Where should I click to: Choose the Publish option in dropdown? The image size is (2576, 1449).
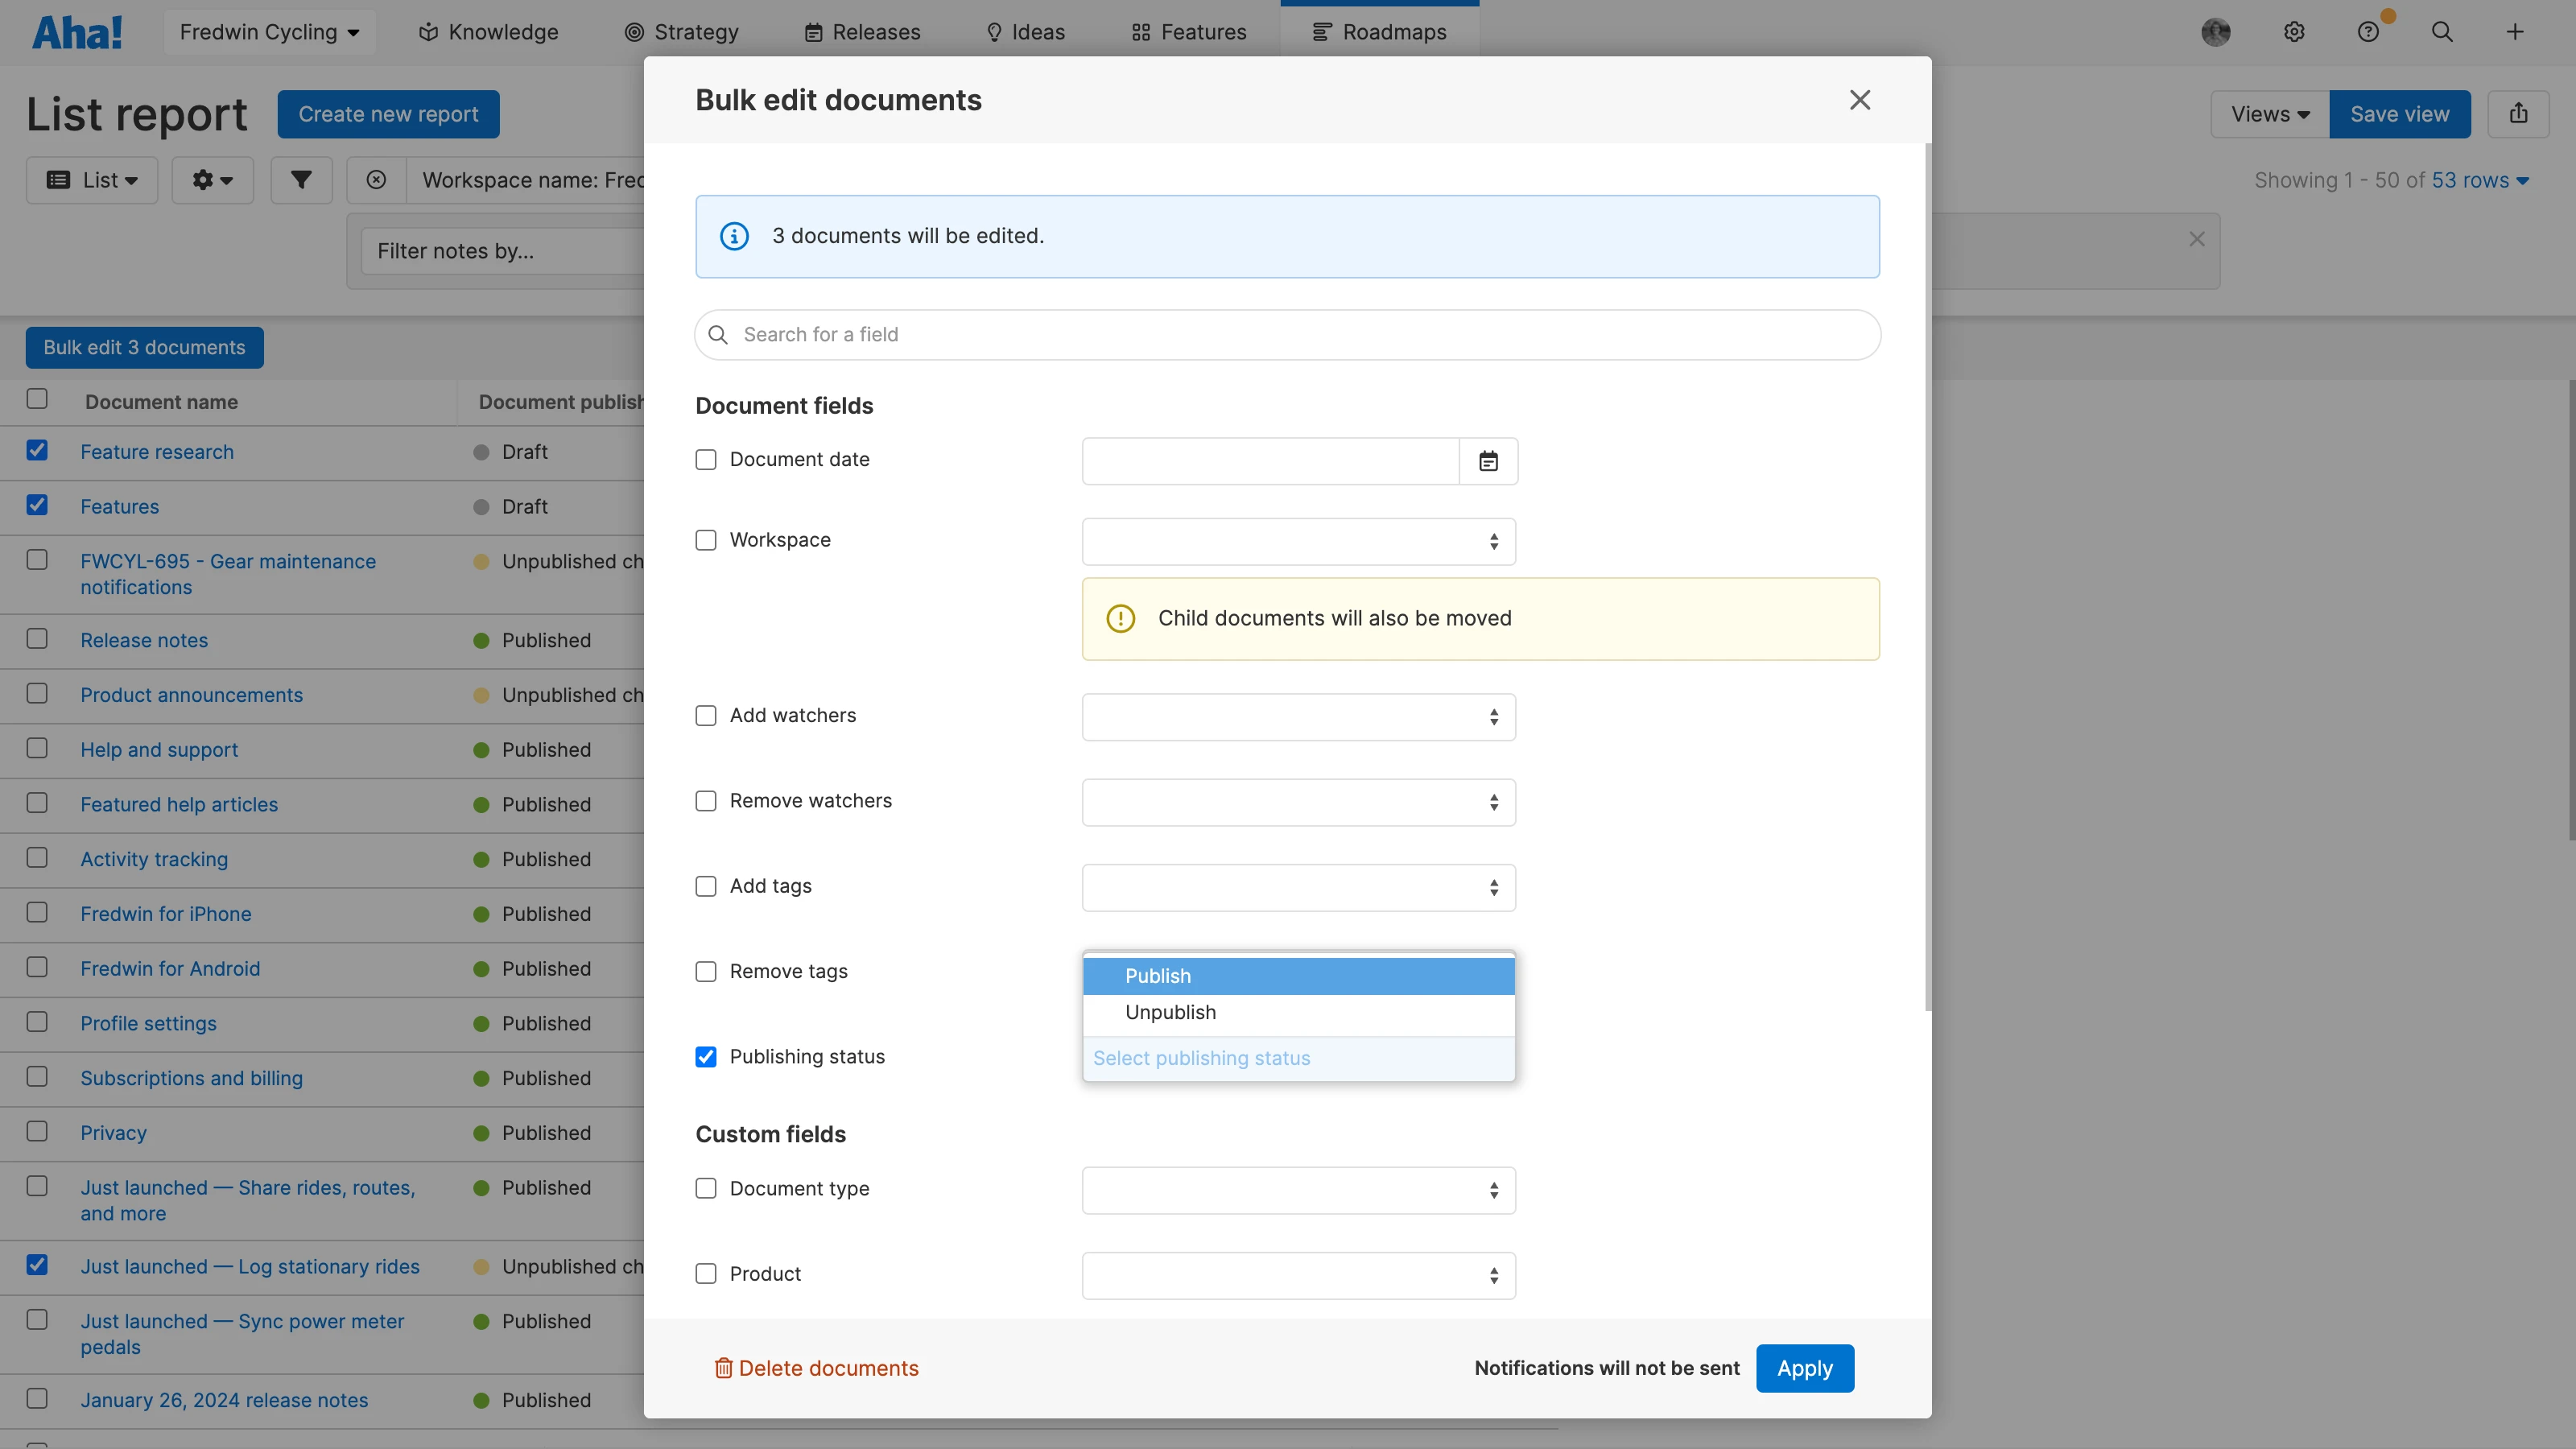(1158, 976)
